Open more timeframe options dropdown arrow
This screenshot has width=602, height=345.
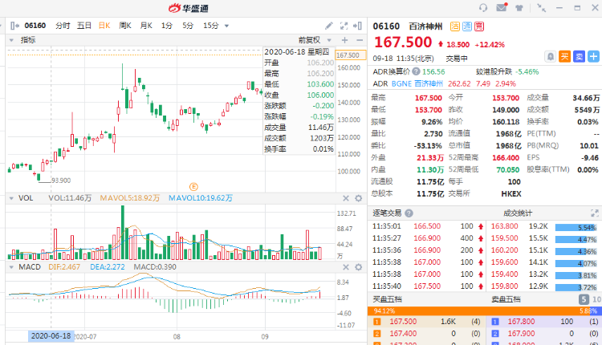[226, 26]
